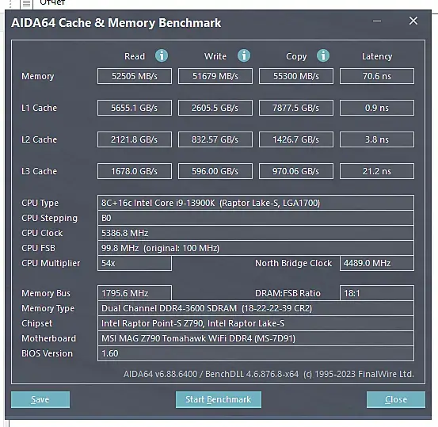The height and width of the screenshot is (427, 438).
Task: Select the Memory Read 52505 MB/s field
Action: point(135,76)
